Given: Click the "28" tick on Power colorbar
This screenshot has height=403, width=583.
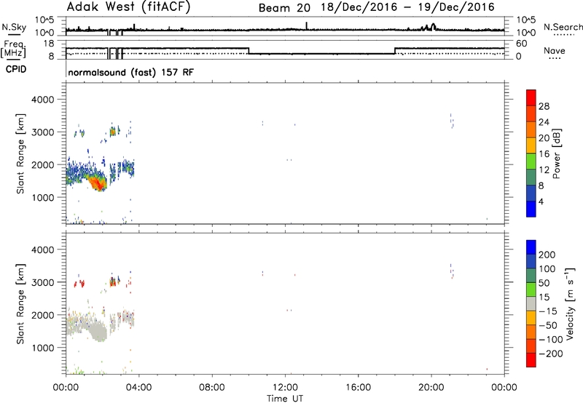Looking at the screenshot, I should click(544, 106).
